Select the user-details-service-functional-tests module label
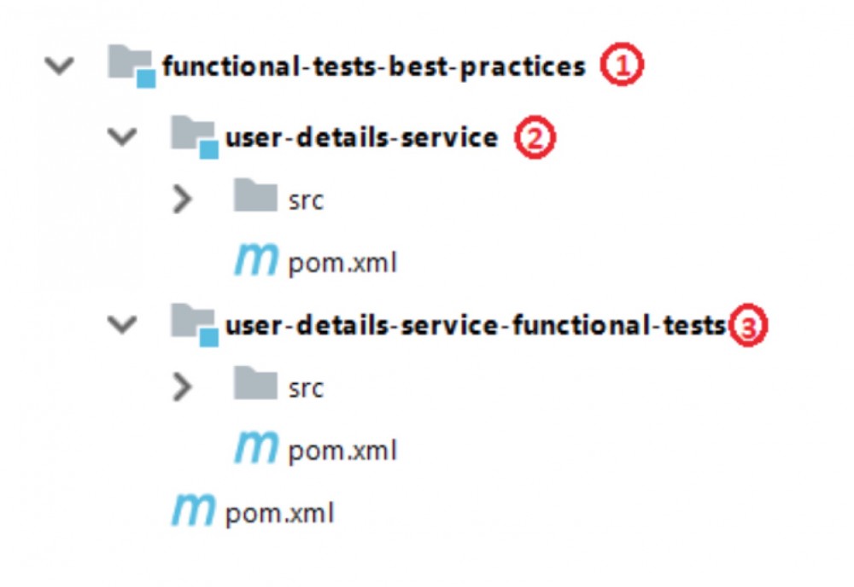This screenshot has height=587, width=854. [475, 324]
